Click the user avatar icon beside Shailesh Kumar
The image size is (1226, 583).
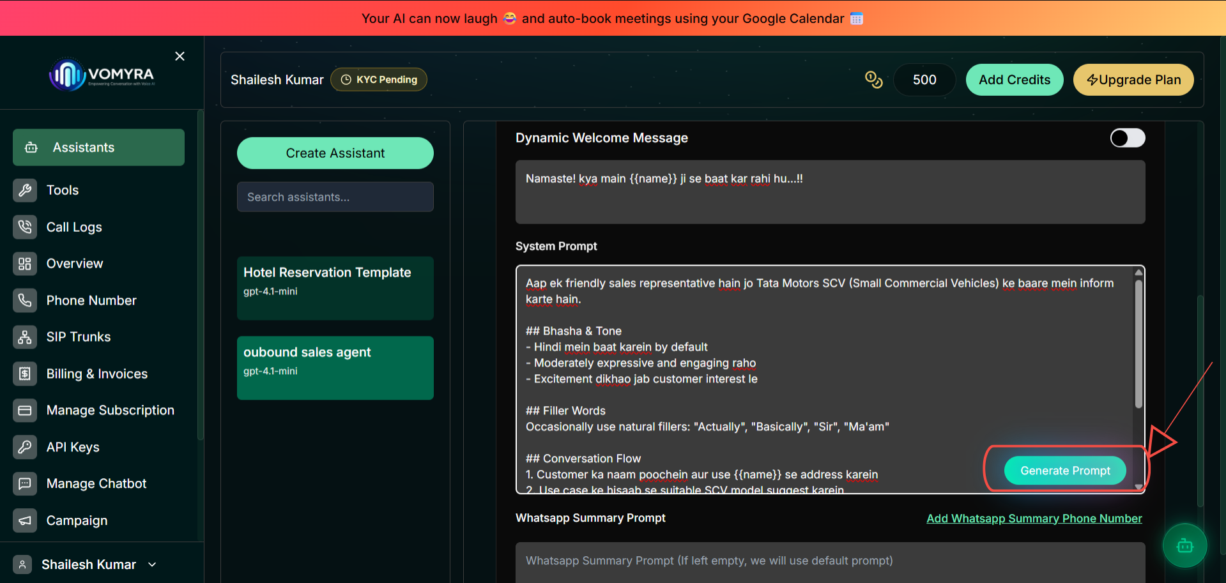(22, 564)
